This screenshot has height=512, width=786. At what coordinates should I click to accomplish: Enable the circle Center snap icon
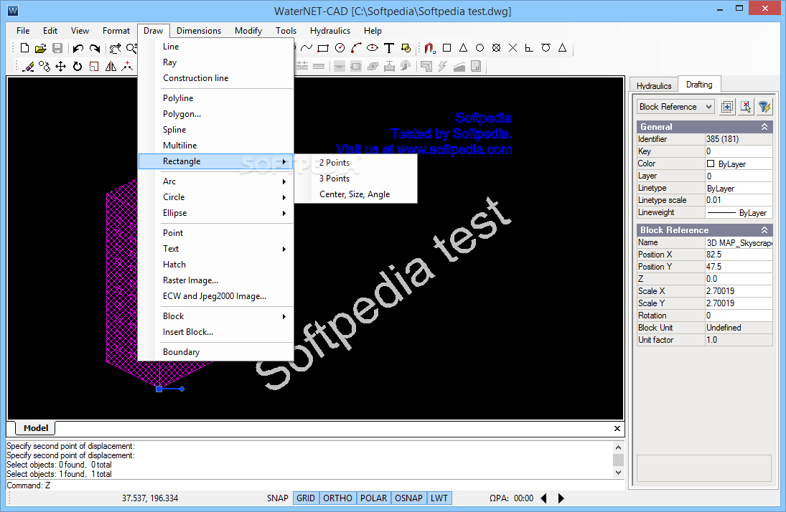pos(479,48)
